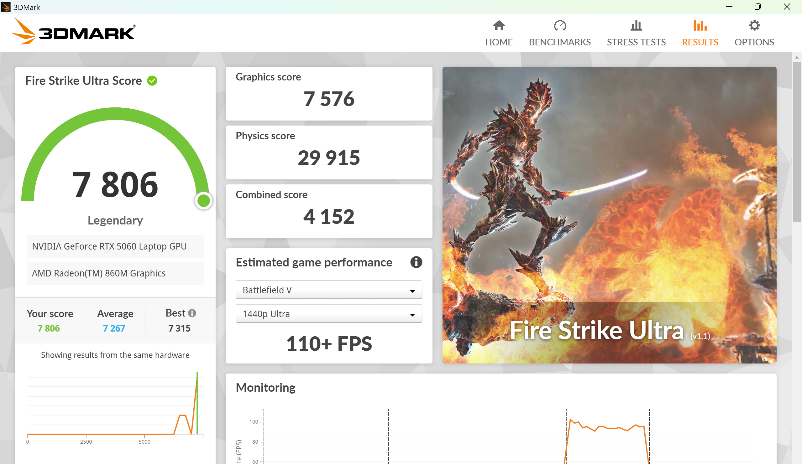The width and height of the screenshot is (802, 464).
Task: Click the 3DMark logo in the header
Action: coord(73,32)
